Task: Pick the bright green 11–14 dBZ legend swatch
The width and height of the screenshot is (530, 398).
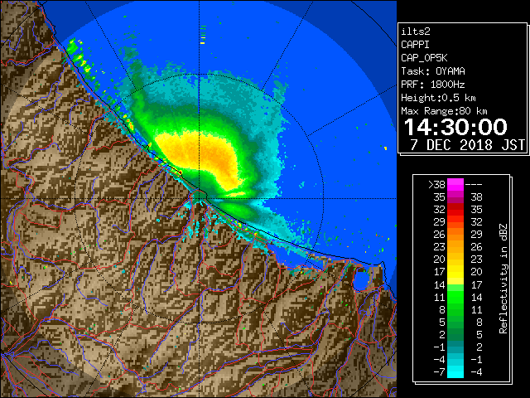Action: 455,297
